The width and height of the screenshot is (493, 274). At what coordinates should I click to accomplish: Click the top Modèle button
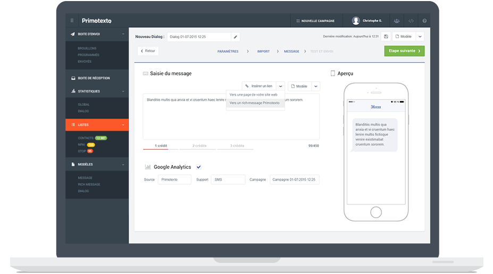click(404, 37)
